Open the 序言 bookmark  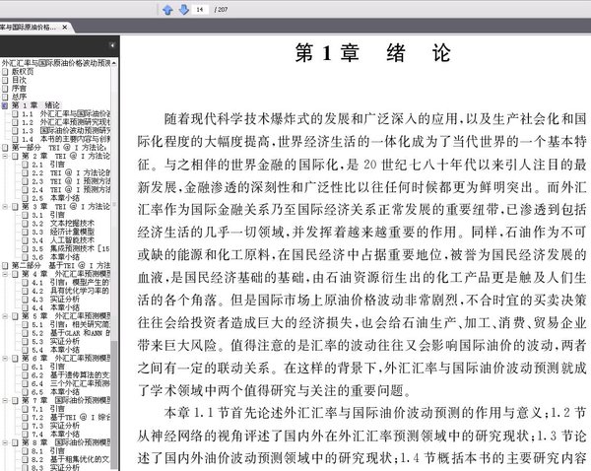pyautogui.click(x=19, y=89)
